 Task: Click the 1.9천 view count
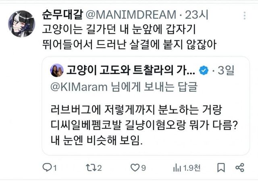click(x=192, y=168)
